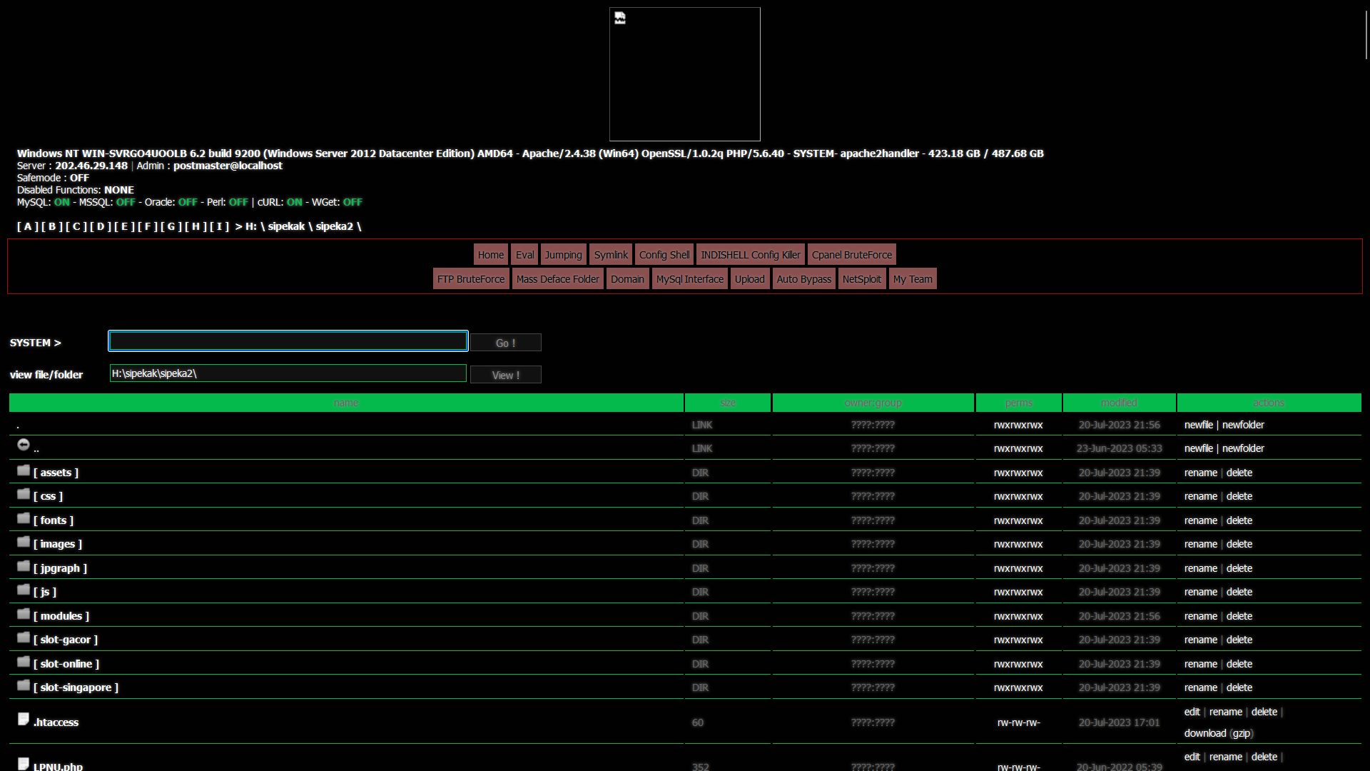
Task: Click newfolder in the '..' row
Action: click(1243, 448)
